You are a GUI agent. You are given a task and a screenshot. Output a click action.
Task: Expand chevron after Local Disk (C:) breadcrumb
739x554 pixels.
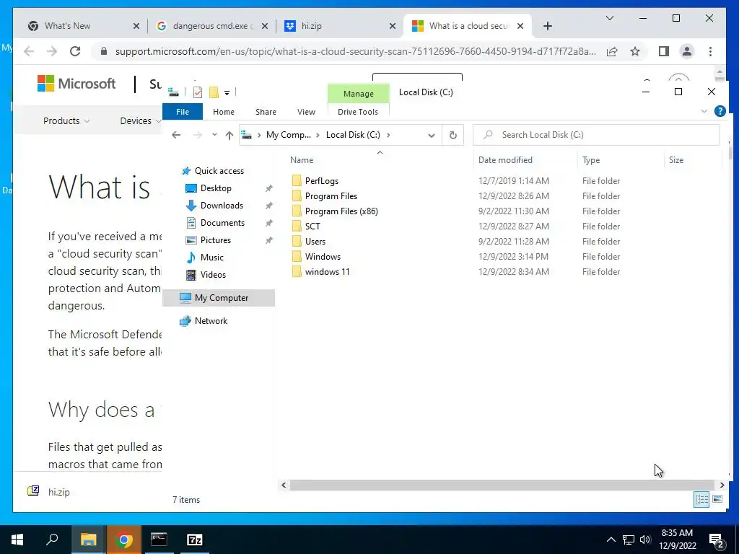[388, 135]
